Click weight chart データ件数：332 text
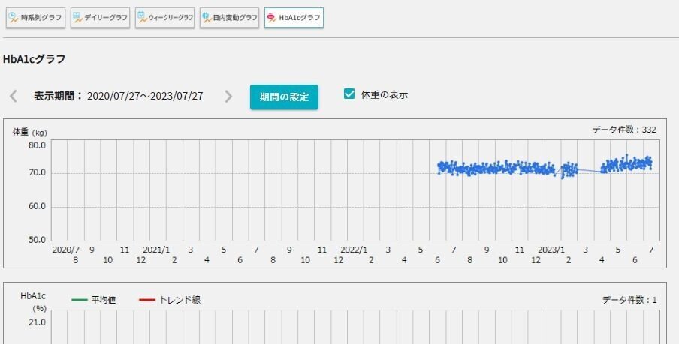This screenshot has width=679, height=344. click(x=624, y=130)
